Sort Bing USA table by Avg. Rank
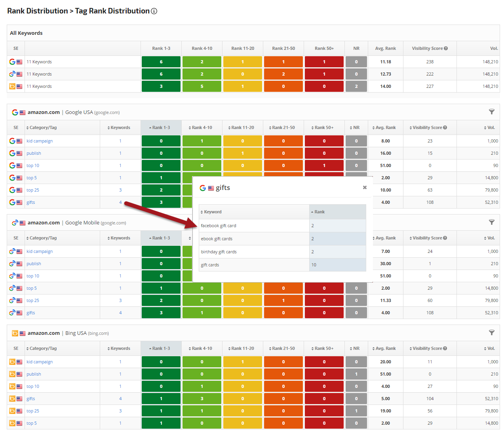This screenshot has width=504, height=433. (384, 348)
